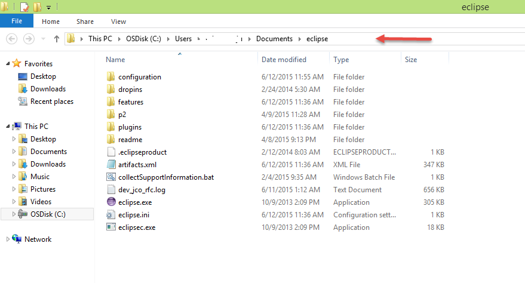
Task: Select the eclipsec.exe file icon
Action: point(110,227)
